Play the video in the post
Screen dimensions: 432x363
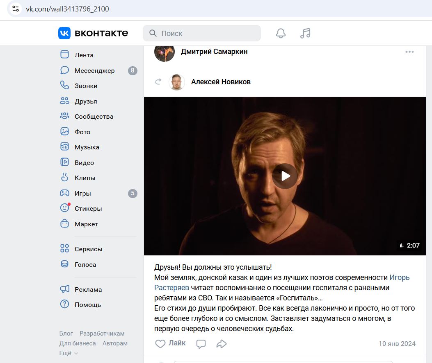[285, 176]
